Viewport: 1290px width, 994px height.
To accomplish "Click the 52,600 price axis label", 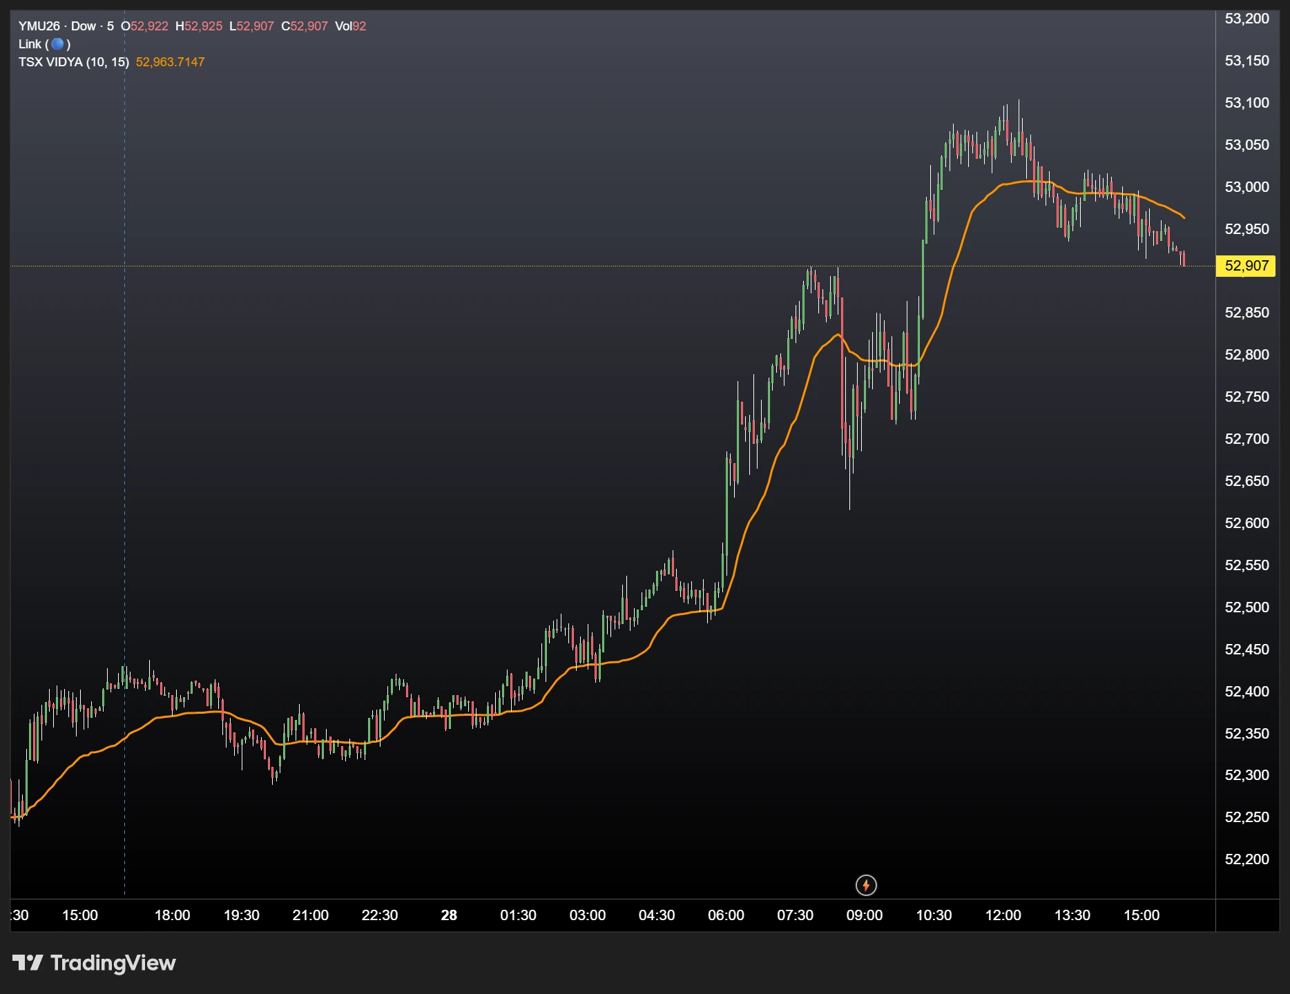I will coord(1246,523).
